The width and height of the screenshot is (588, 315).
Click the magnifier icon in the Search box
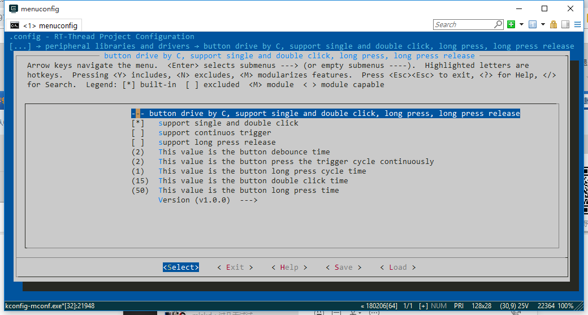pyautogui.click(x=498, y=24)
